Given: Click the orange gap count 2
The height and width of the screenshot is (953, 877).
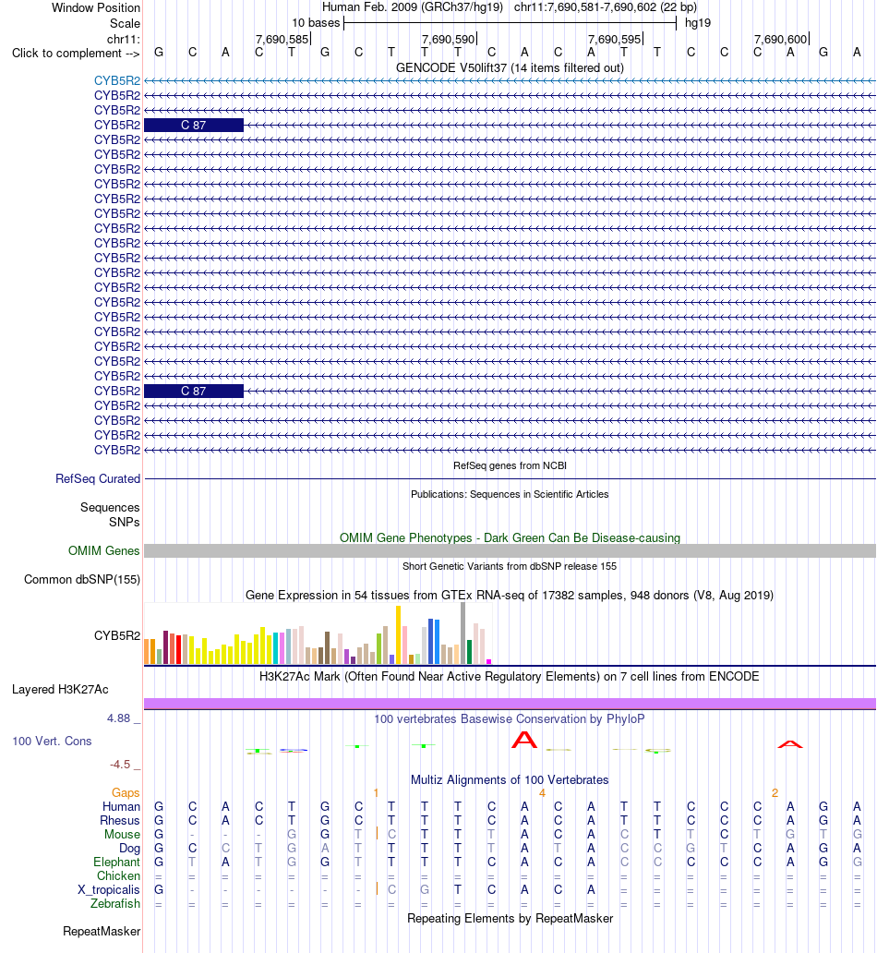Looking at the screenshot, I should 775,793.
